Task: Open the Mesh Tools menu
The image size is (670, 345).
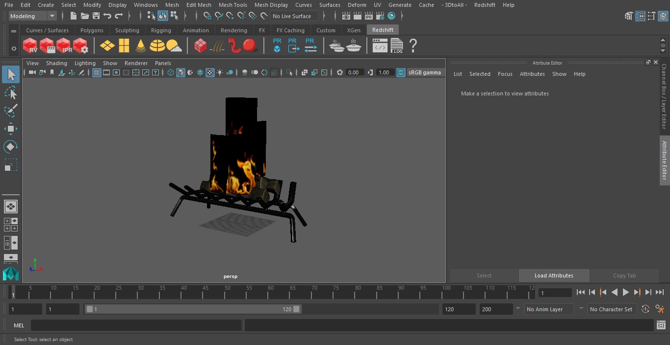Action: [x=232, y=5]
